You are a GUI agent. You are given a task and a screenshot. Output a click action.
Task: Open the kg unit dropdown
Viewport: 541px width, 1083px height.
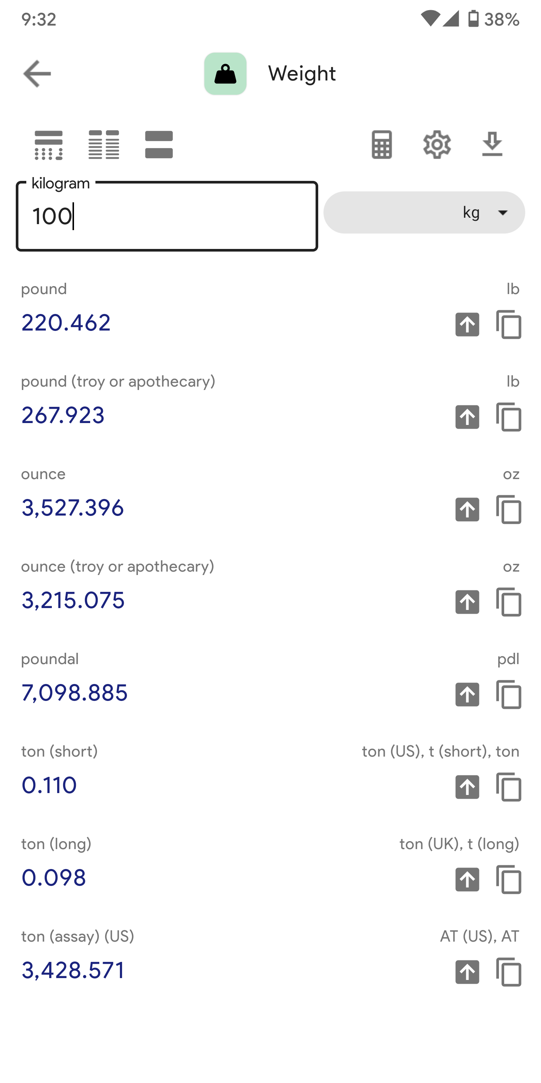click(x=424, y=212)
